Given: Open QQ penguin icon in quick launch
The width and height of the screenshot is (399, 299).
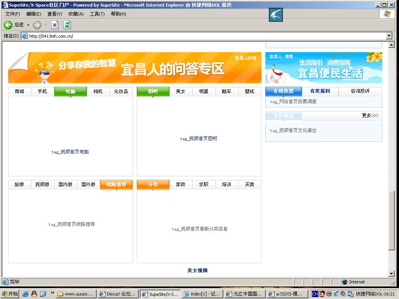Looking at the screenshot, I should point(34,294).
